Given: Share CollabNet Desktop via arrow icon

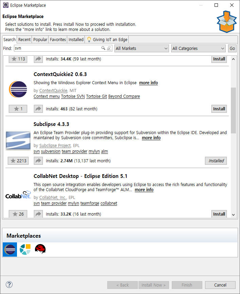Looking at the screenshot, I should pyautogui.click(x=38, y=214).
